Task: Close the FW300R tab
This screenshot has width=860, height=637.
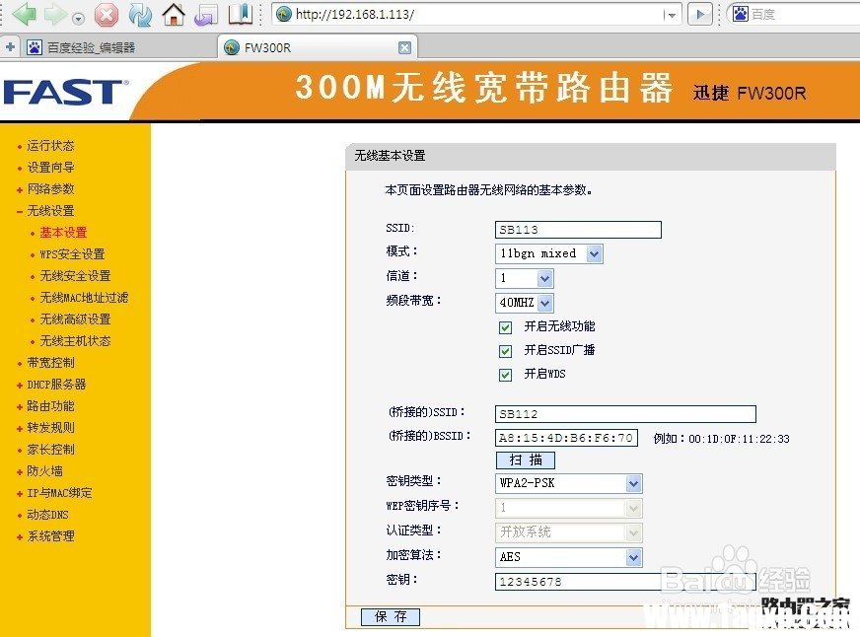Action: pyautogui.click(x=404, y=47)
